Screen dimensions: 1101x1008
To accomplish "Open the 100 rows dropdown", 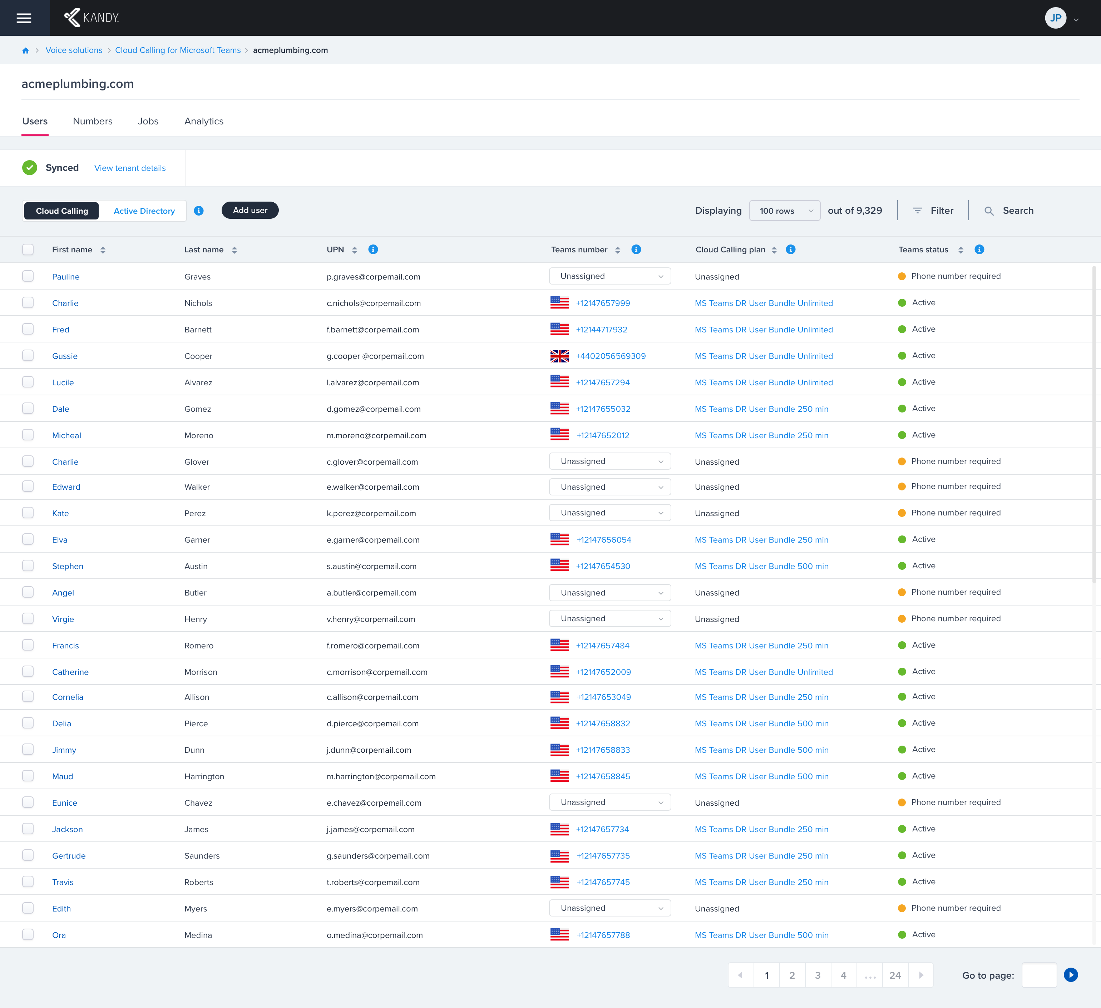I will (x=785, y=211).
